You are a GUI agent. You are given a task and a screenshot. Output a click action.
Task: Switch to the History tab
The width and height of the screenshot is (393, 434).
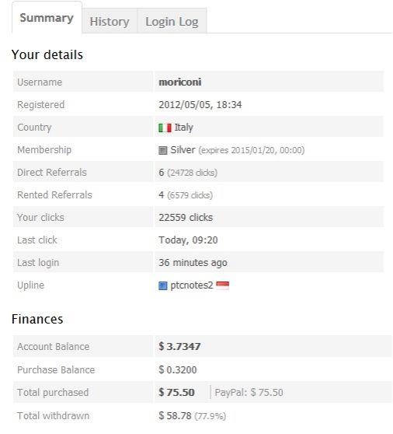[110, 22]
